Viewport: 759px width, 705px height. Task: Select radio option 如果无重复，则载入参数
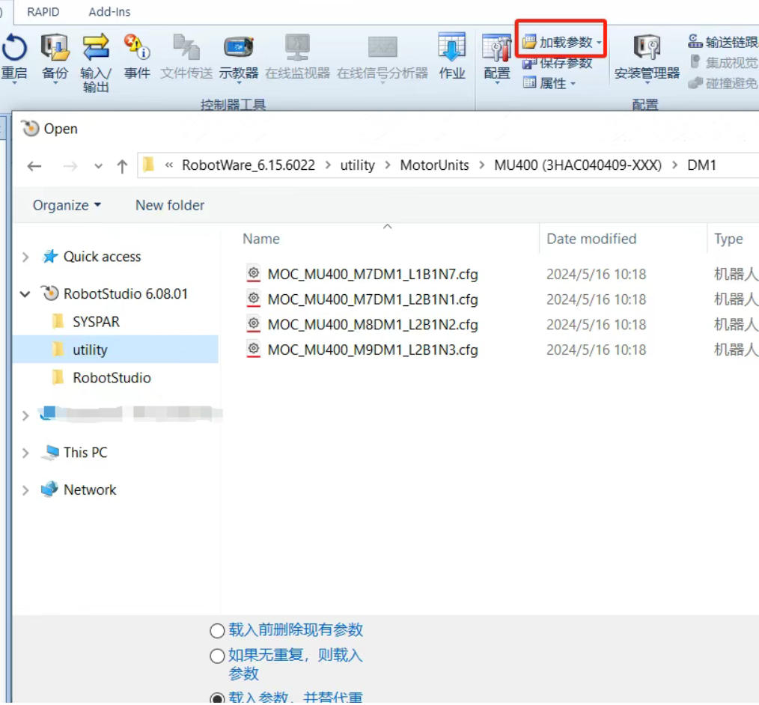pos(217,656)
